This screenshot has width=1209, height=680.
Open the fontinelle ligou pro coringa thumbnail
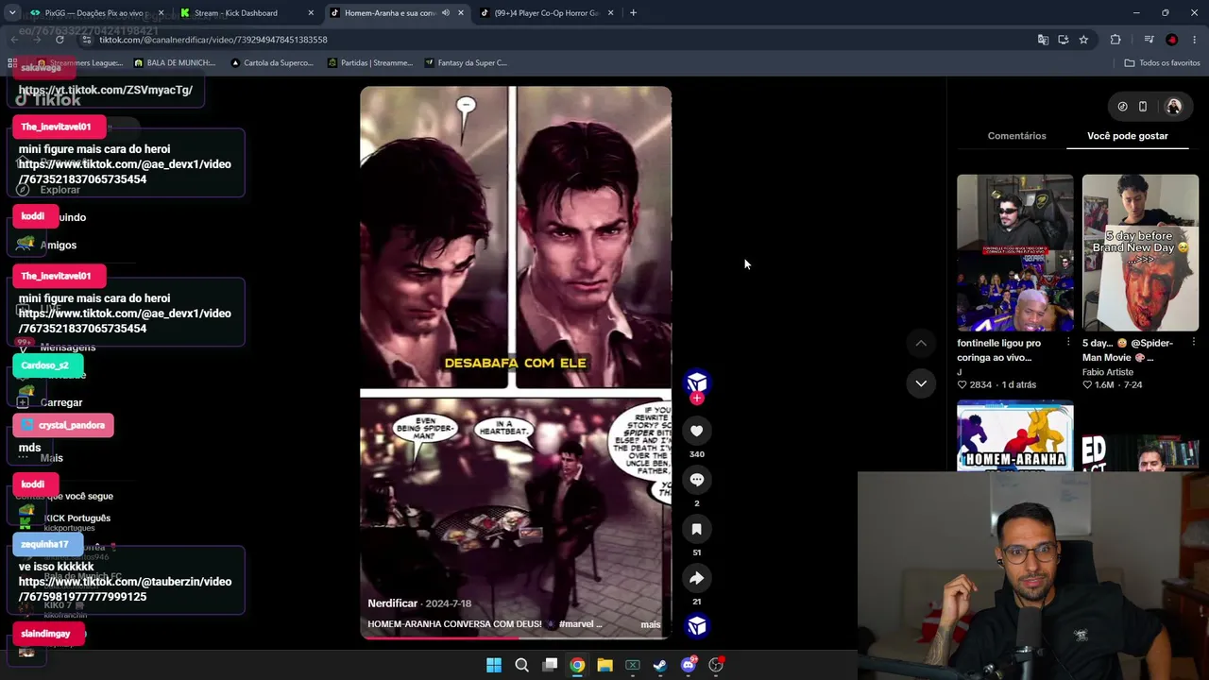1014,252
